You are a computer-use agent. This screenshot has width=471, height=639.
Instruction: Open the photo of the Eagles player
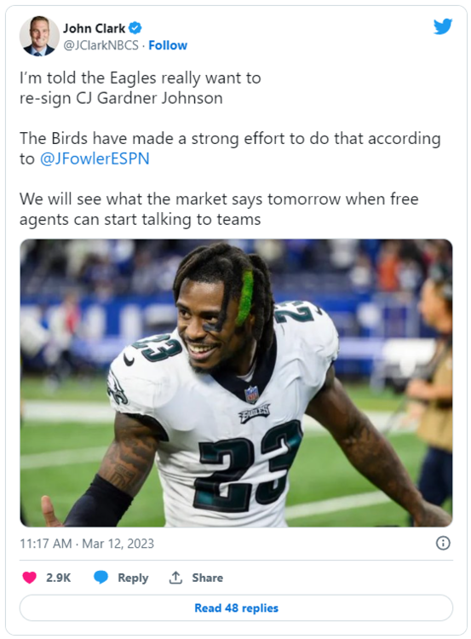[236, 383]
